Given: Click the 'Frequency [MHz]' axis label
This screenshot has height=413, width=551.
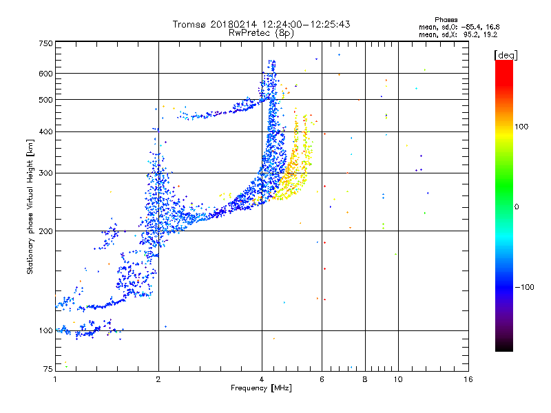Looking at the screenshot, I should pyautogui.click(x=261, y=388).
